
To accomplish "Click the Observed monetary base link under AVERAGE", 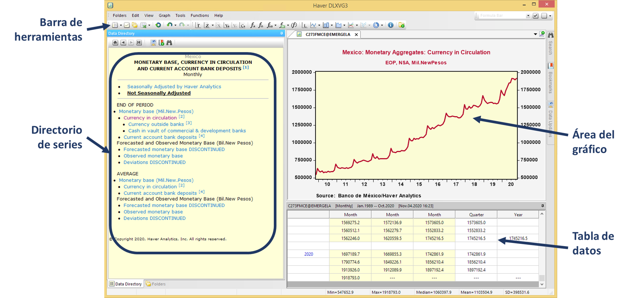I will 153,212.
